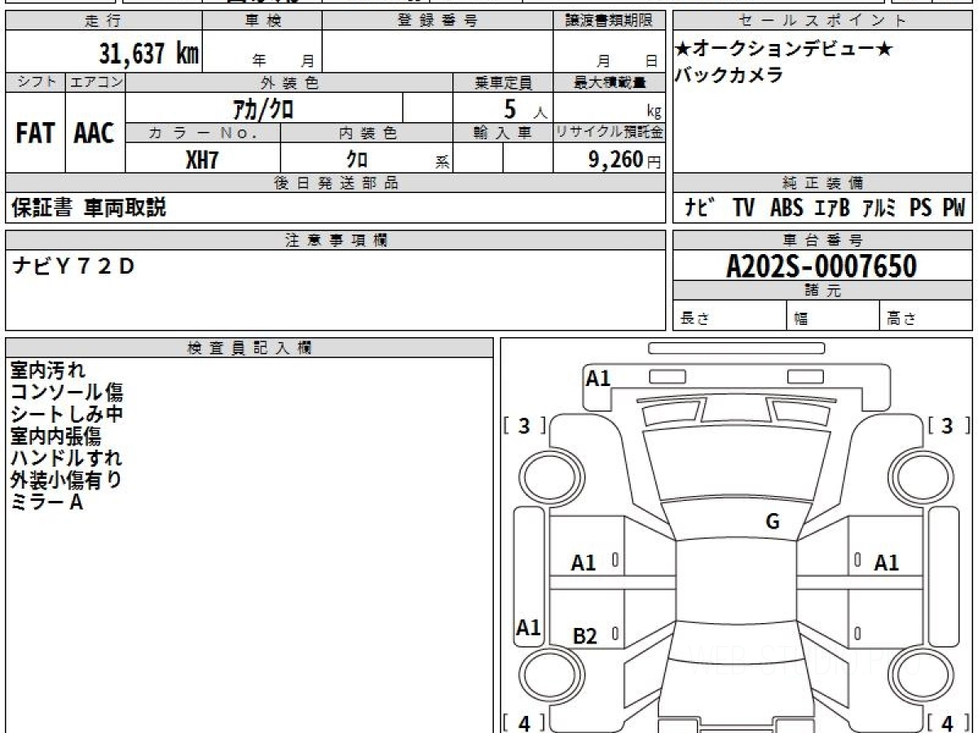Image resolution: width=978 pixels, height=733 pixels.
Task: Select the AAC air conditioner value
Action: click(95, 133)
